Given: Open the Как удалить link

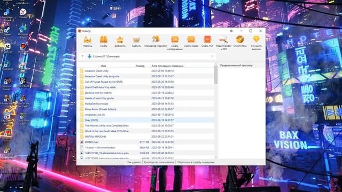Looking at the screenshot, I should click(134, 162).
